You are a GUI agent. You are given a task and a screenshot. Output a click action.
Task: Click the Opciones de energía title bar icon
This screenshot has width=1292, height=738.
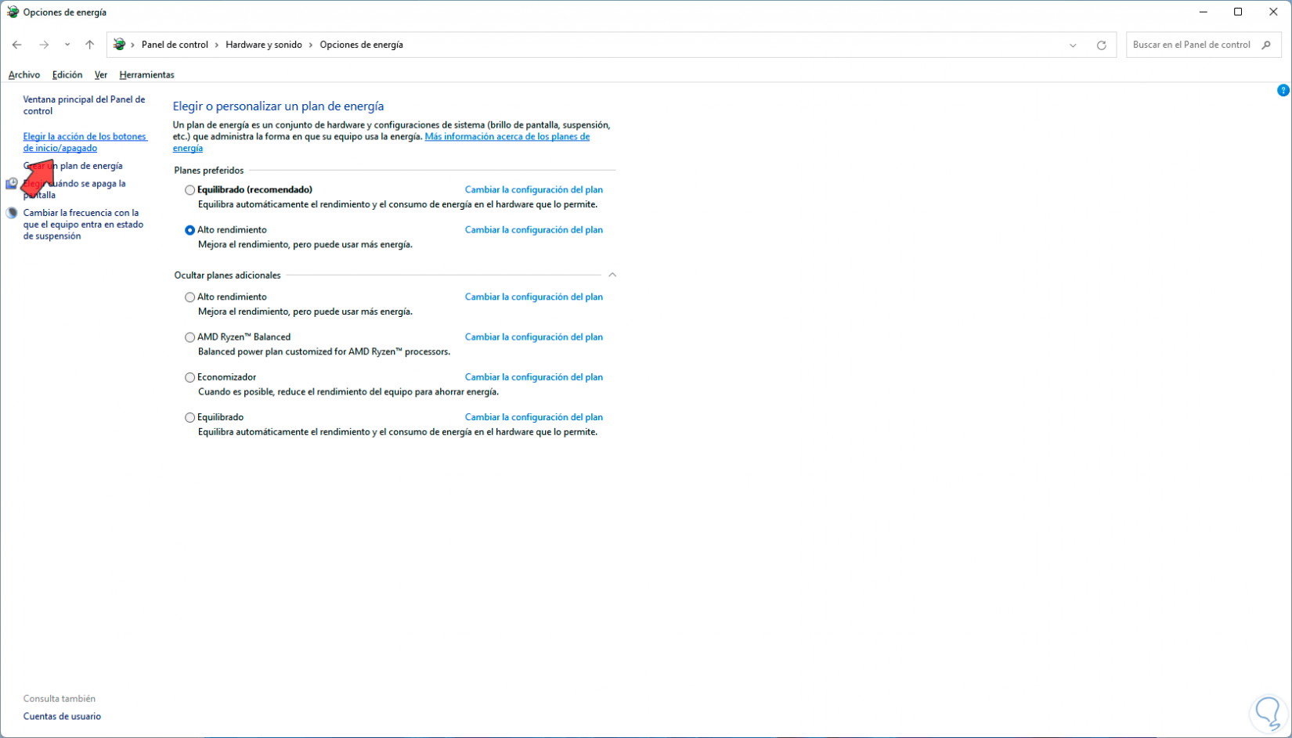point(13,12)
